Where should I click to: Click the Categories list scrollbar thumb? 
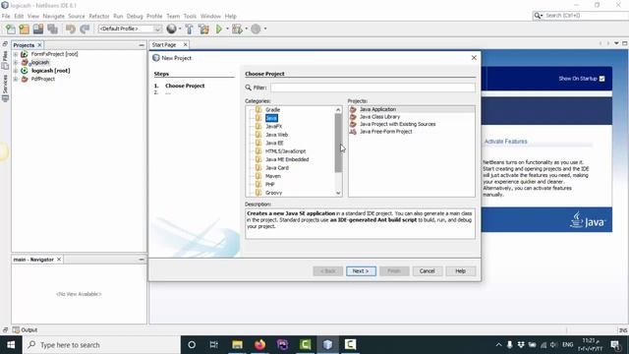pos(338,143)
